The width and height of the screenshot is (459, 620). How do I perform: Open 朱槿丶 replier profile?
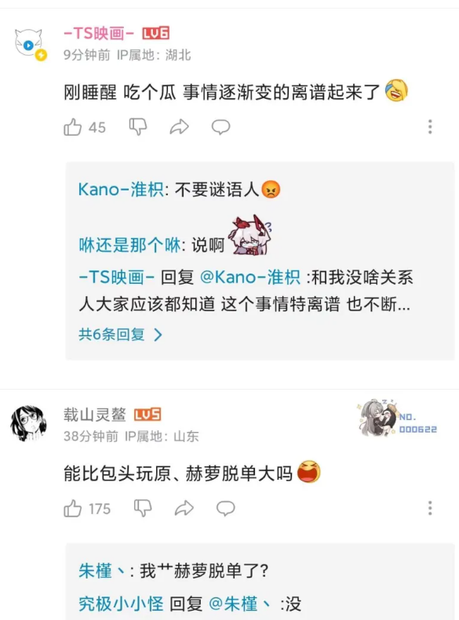(x=101, y=571)
